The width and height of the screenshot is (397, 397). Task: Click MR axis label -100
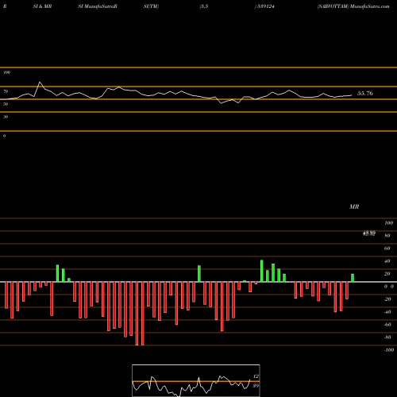388,350
